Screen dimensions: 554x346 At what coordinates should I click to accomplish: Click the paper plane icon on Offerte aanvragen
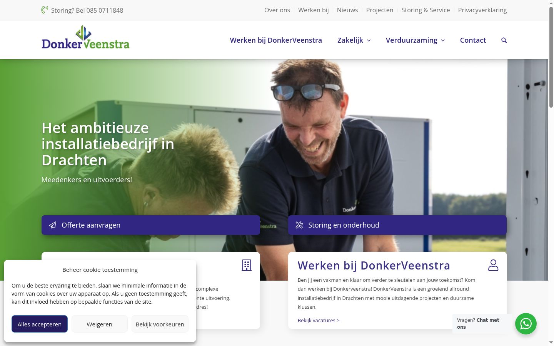tap(53, 225)
